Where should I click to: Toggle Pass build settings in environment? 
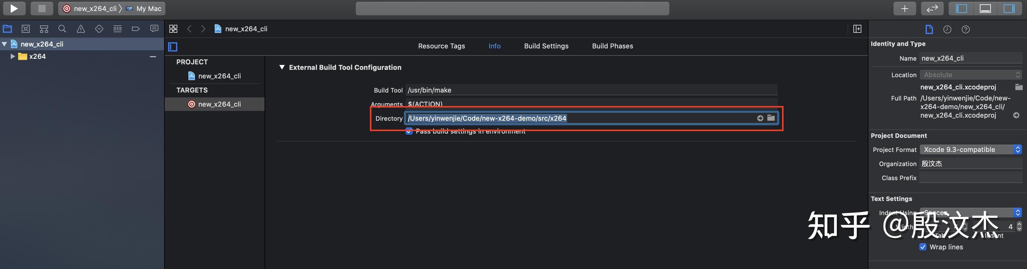point(409,131)
